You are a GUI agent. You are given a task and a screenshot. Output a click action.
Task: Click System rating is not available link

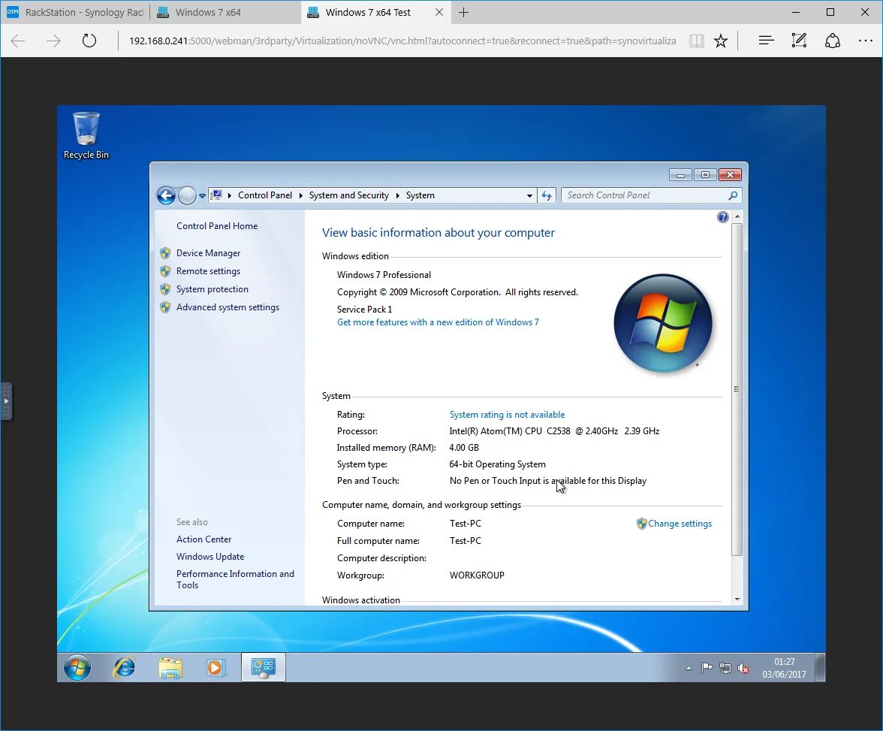pos(507,415)
